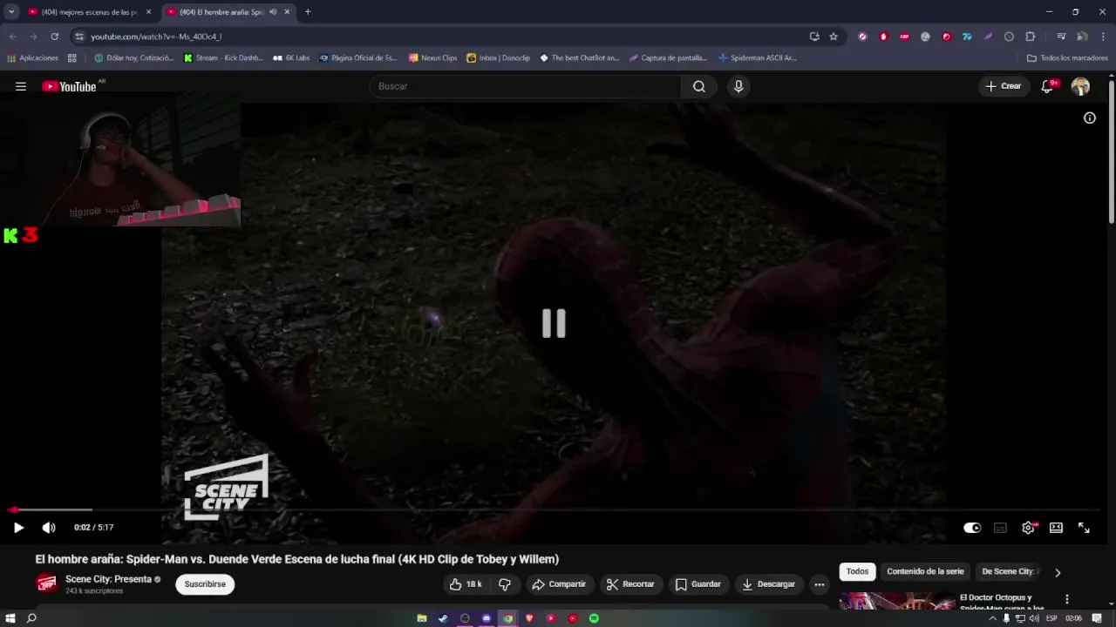Screen dimensions: 1116x627
Task: Open Todos los marcadores folder
Action: 1067,58
